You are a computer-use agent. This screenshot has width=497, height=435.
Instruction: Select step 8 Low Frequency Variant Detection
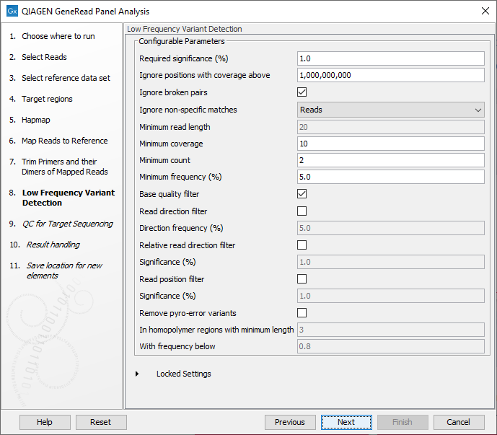(69, 198)
